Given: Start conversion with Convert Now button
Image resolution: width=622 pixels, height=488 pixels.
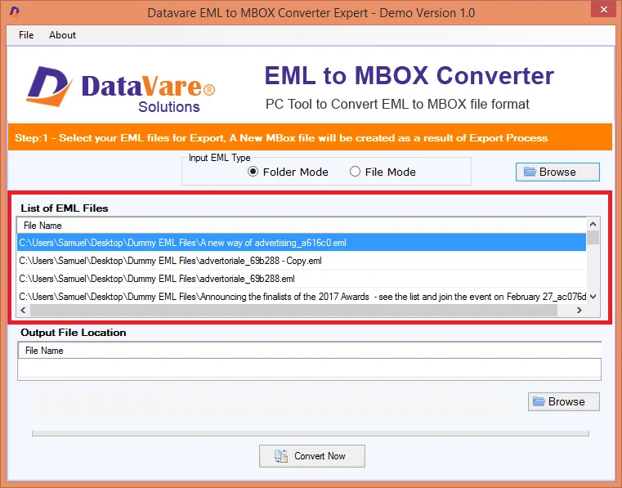Looking at the screenshot, I should (x=312, y=456).
